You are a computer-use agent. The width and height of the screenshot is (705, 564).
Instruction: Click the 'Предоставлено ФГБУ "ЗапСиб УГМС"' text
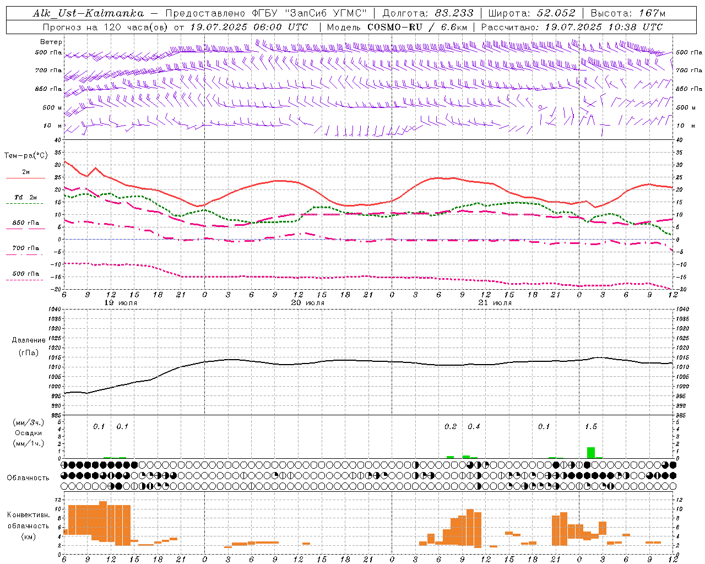tap(266, 13)
